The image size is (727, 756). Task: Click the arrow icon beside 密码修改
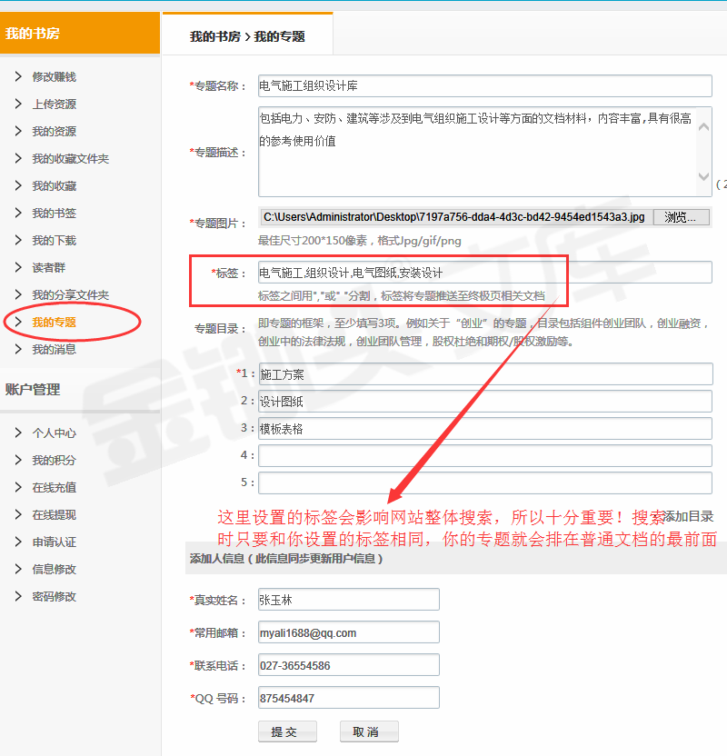(18, 596)
